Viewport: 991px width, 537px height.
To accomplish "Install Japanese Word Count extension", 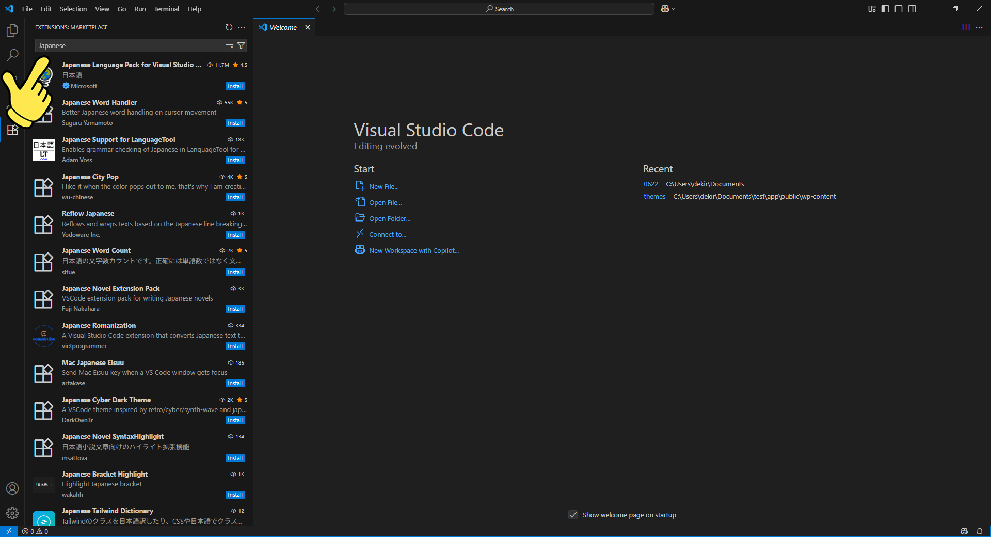I will pos(235,272).
